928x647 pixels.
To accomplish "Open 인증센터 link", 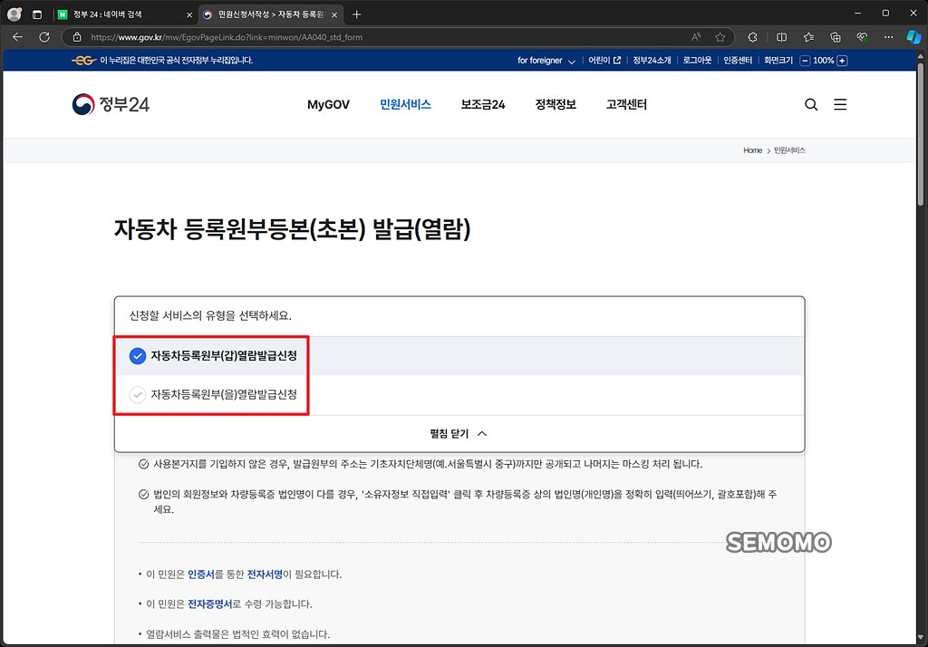I will click(738, 61).
